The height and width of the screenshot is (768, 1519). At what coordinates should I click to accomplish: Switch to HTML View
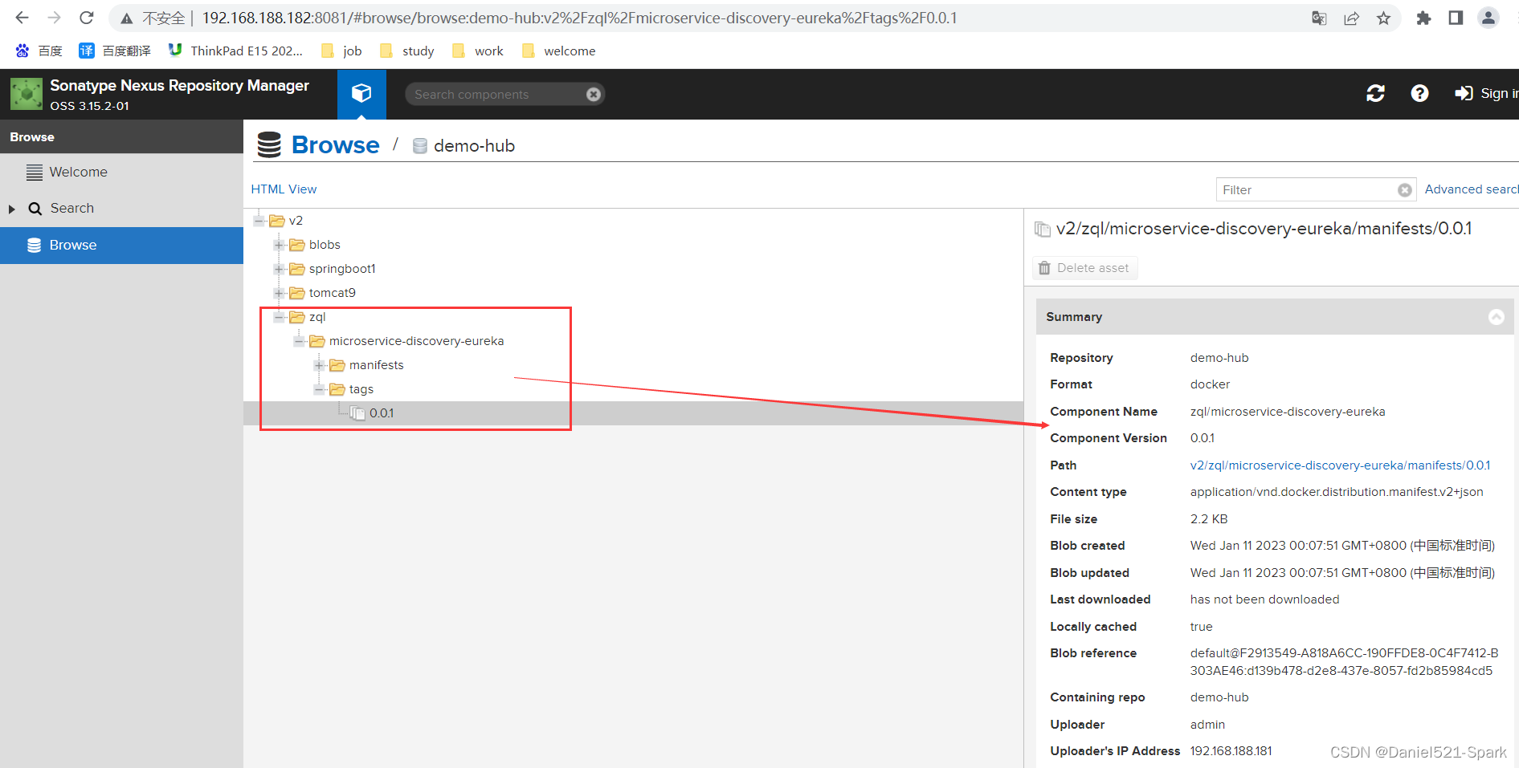coord(284,189)
